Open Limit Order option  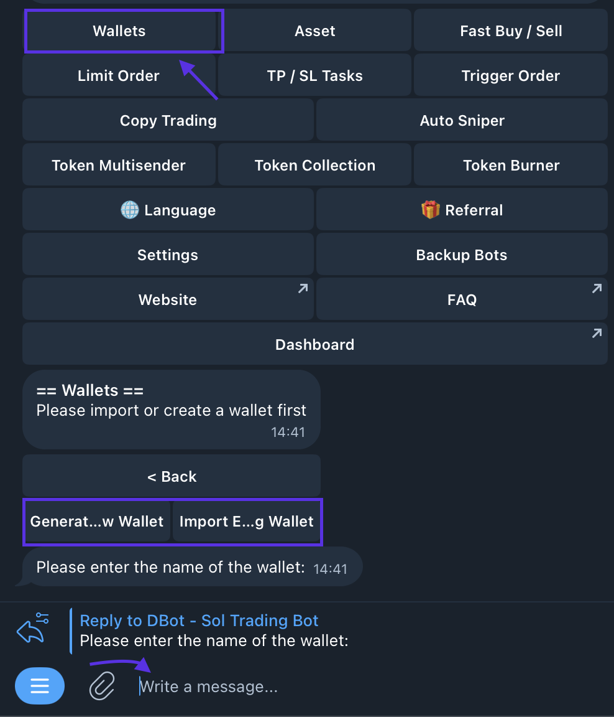pyautogui.click(x=119, y=76)
